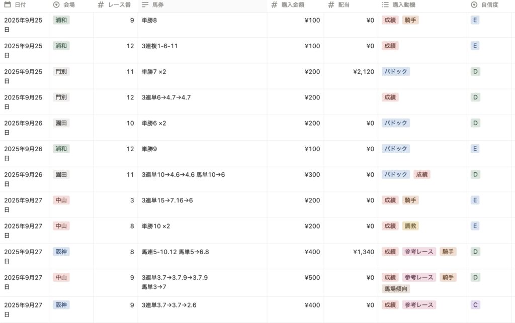Click the ¥500 purchase amount cell
This screenshot has width=515, height=323.
tap(312, 278)
